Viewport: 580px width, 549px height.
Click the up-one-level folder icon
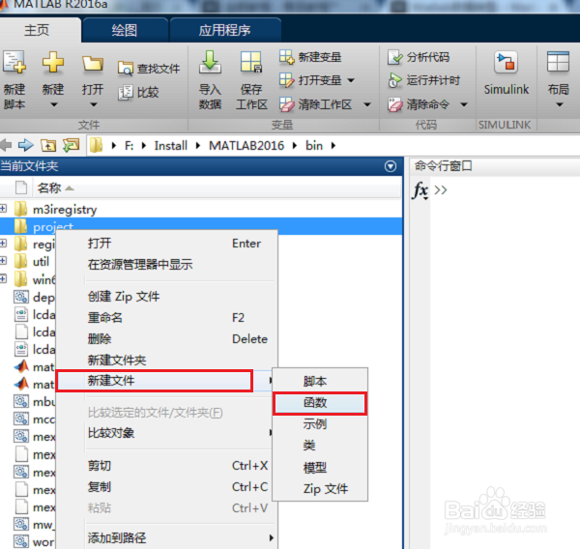pyautogui.click(x=48, y=145)
